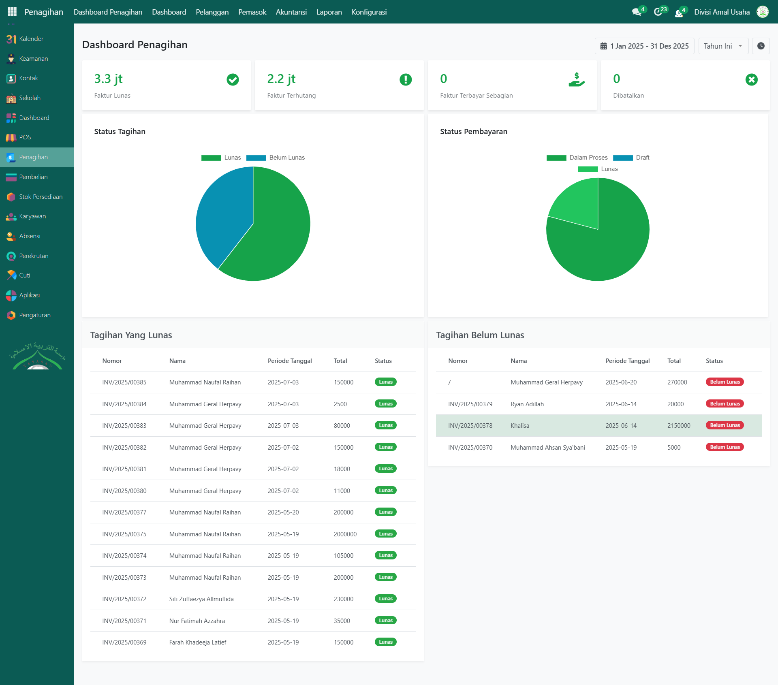Open Stok Persediaan in the sidebar
Screen dimensions: 778x685
pos(41,197)
